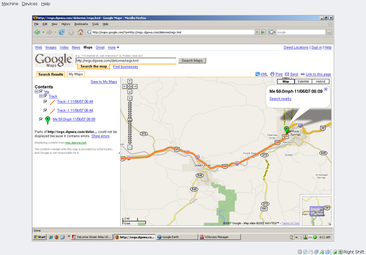Open the Tools menu
This screenshot has height=255, width=366.
(x=95, y=24)
